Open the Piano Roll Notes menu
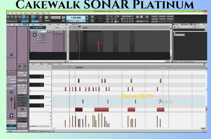The height and width of the screenshot is (139, 211). pyautogui.click(x=43, y=64)
